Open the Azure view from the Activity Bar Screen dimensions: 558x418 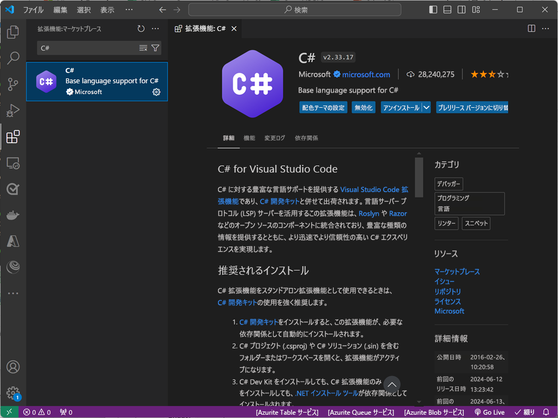13,241
